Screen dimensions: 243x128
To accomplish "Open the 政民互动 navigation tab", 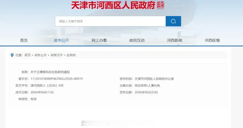I will [x=137, y=40].
